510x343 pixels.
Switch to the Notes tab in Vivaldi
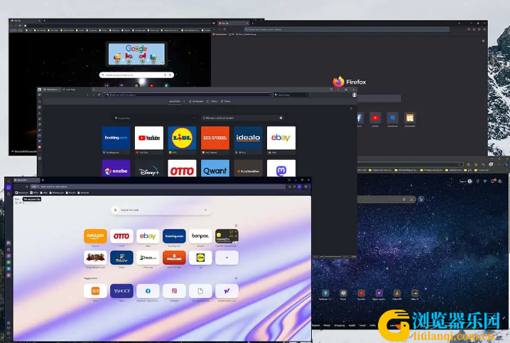(x=225, y=102)
